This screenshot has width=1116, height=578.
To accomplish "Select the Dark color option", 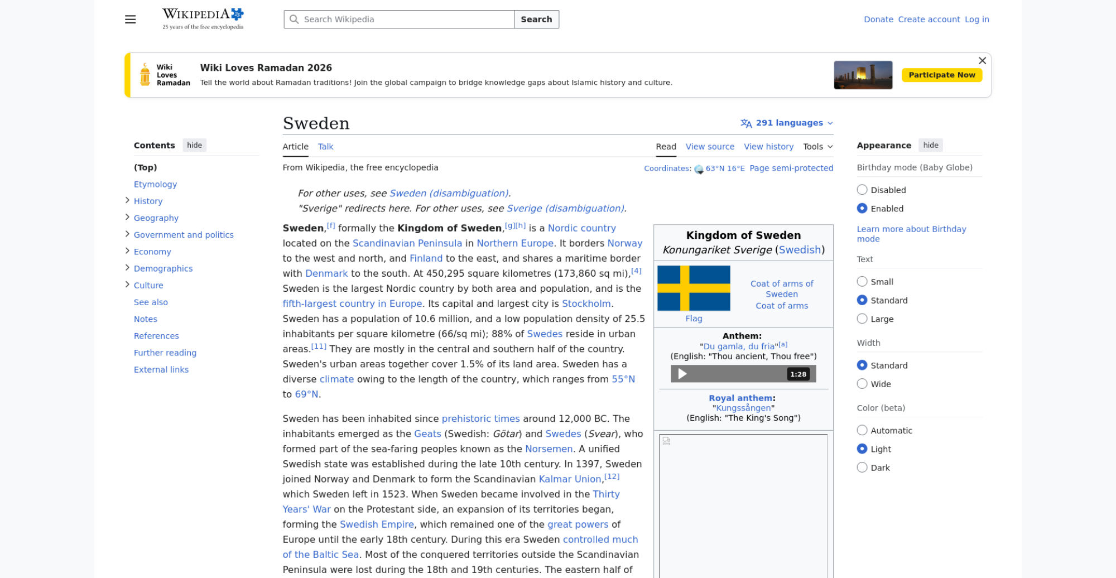I will (862, 468).
